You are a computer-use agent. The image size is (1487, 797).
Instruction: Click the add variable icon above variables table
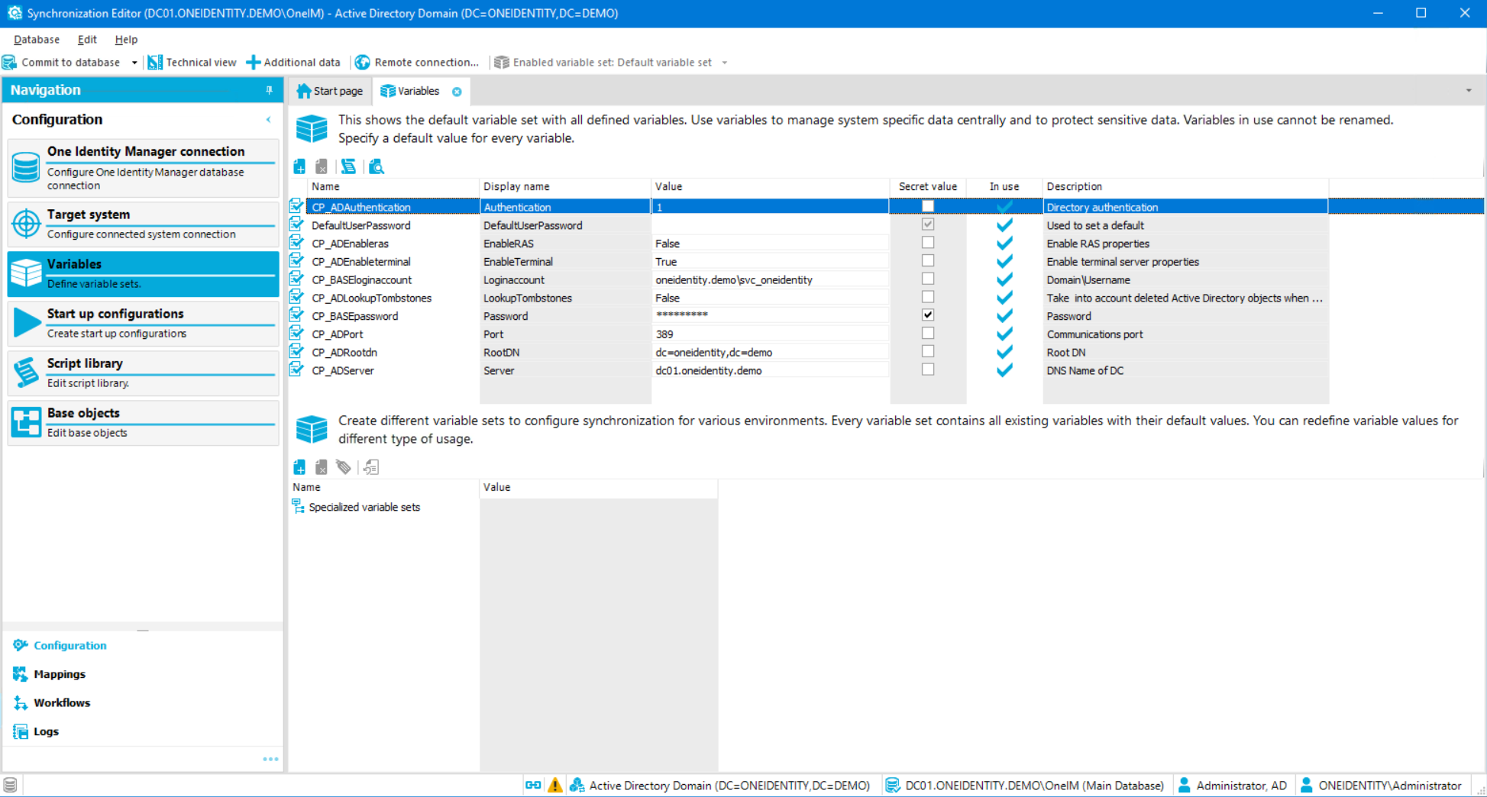[x=299, y=166]
